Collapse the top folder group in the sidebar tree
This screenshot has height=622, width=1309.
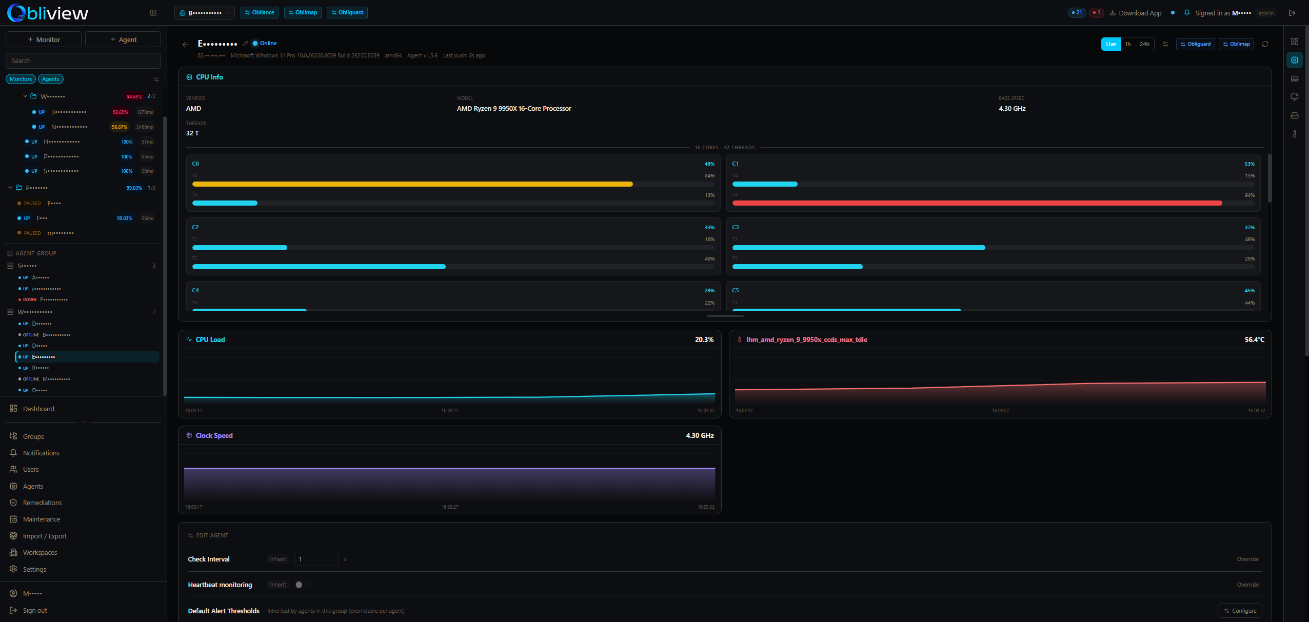tap(25, 96)
